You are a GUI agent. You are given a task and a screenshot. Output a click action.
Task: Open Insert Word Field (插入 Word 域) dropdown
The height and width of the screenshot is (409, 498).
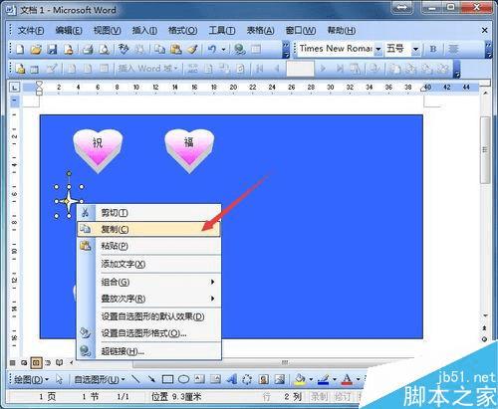pos(147,69)
